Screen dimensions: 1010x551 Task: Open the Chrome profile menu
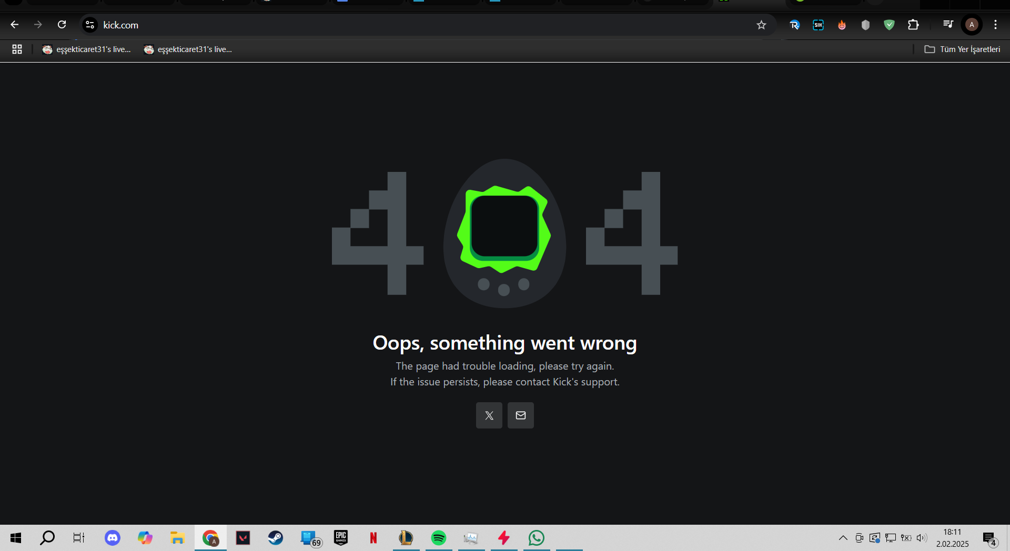click(971, 24)
